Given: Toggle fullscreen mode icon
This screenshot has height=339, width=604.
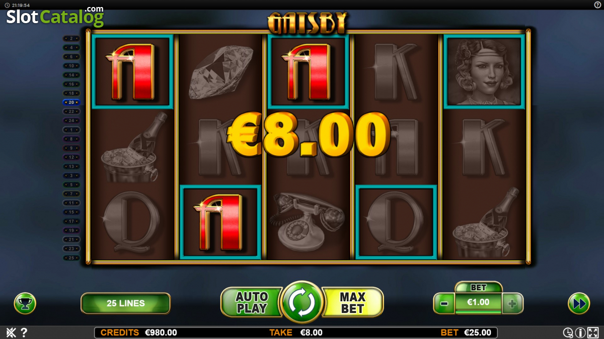Looking at the screenshot, I should [592, 332].
